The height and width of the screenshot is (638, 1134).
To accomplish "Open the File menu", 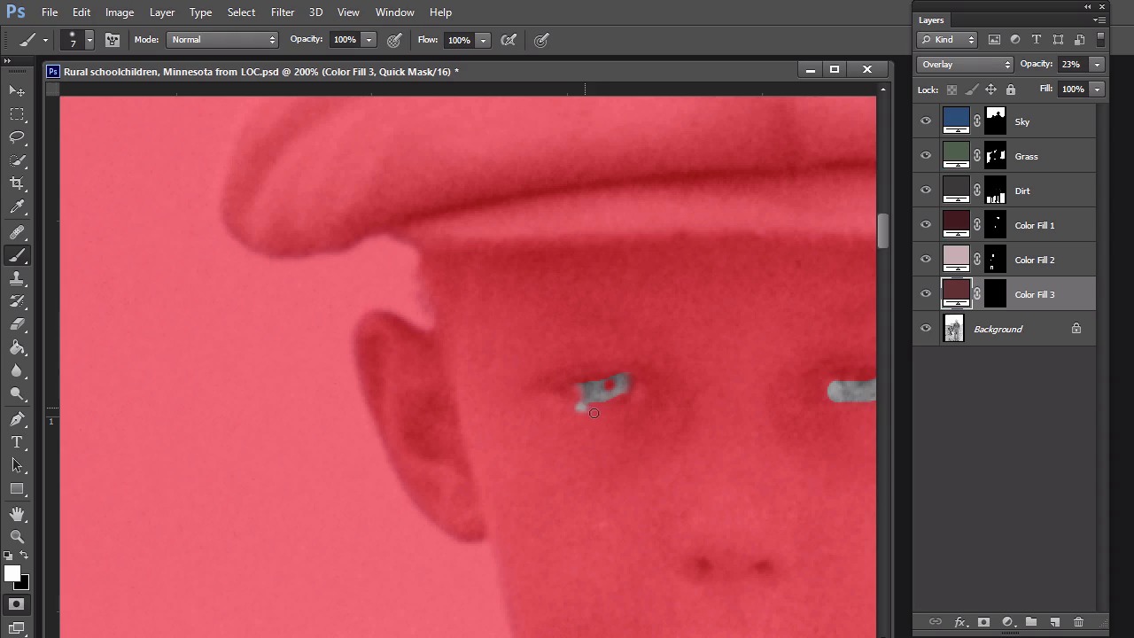I will [x=50, y=12].
